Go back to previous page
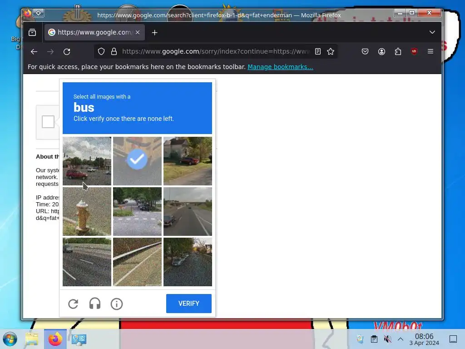Image resolution: width=465 pixels, height=349 pixels. pos(34,52)
